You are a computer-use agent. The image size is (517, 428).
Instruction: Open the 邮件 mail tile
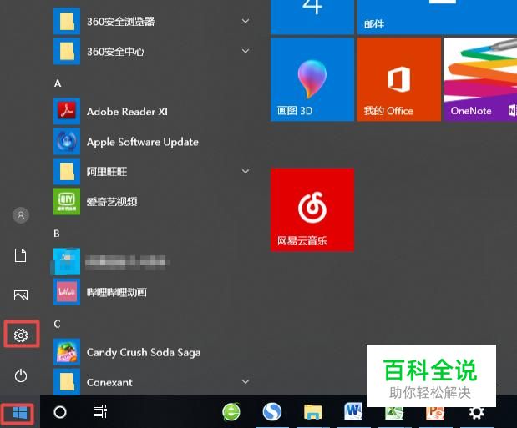(437, 18)
